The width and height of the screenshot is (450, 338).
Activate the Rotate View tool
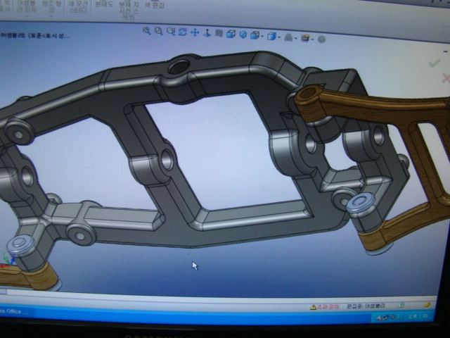[x=183, y=32]
